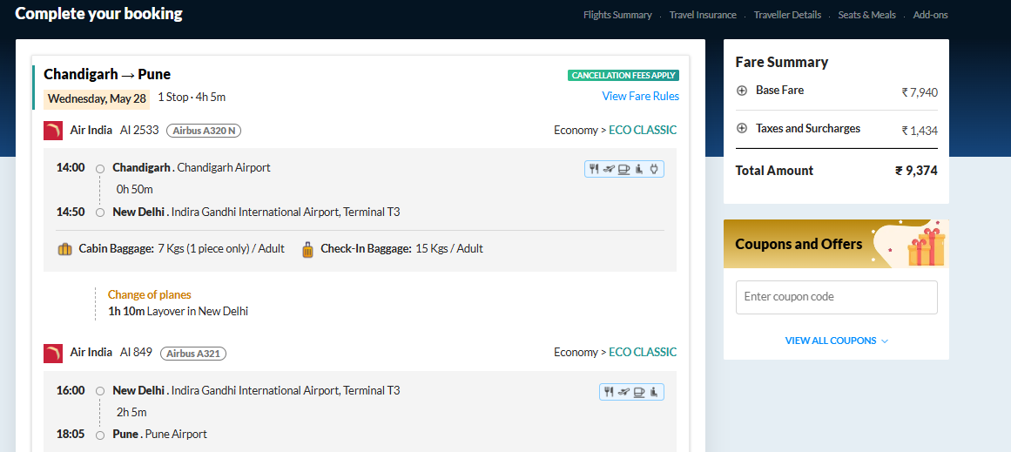Click the check-in baggage suitcase icon

point(308,249)
